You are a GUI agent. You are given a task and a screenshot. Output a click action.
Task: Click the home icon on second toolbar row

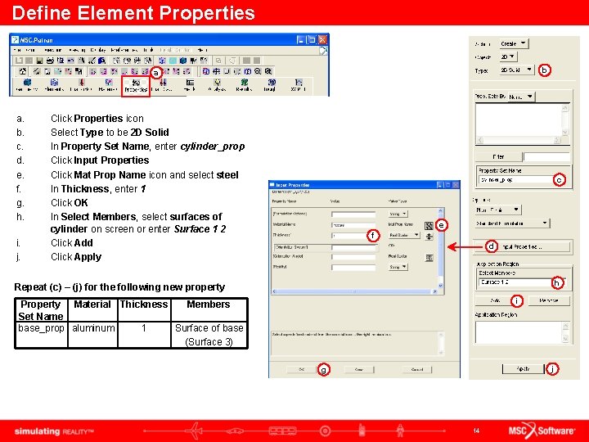[23, 71]
